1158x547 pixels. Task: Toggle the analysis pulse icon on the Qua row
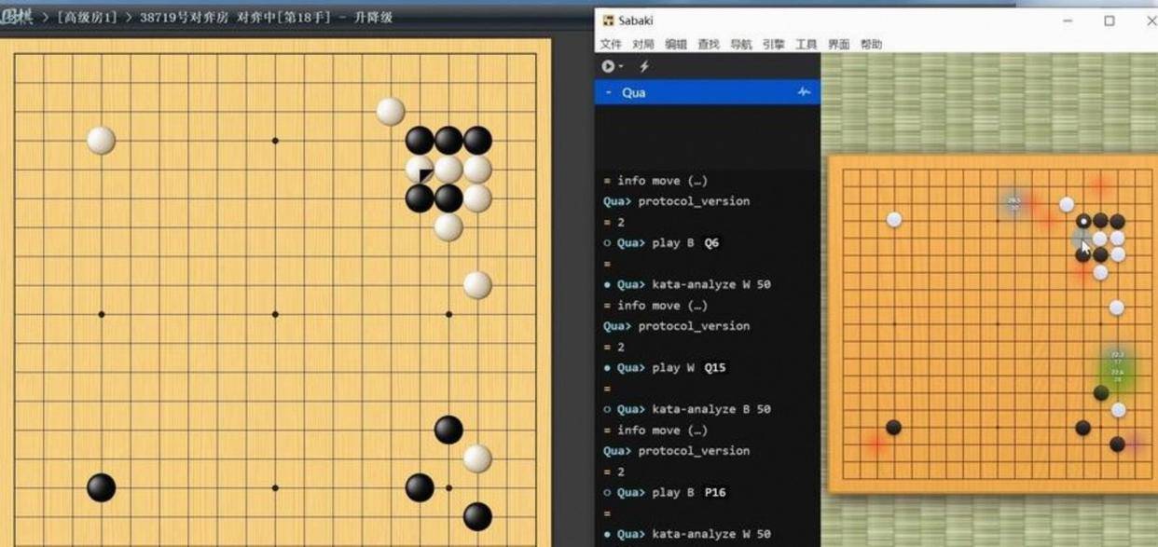click(x=804, y=92)
